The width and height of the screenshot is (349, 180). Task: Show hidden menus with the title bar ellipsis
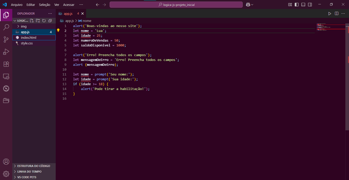tap(81, 5)
